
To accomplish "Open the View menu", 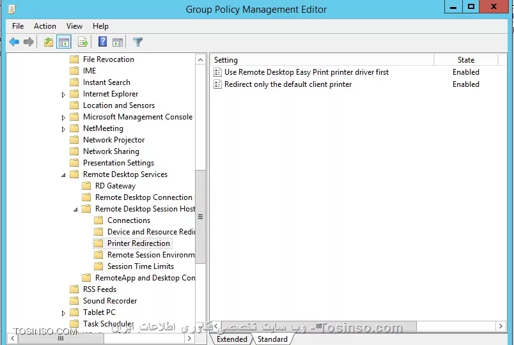I will click(74, 26).
